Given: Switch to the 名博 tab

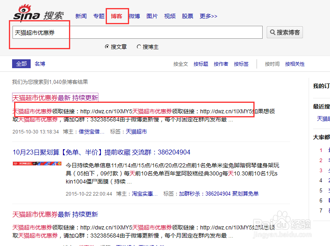Looking at the screenshot, I should pyautogui.click(x=40, y=64).
